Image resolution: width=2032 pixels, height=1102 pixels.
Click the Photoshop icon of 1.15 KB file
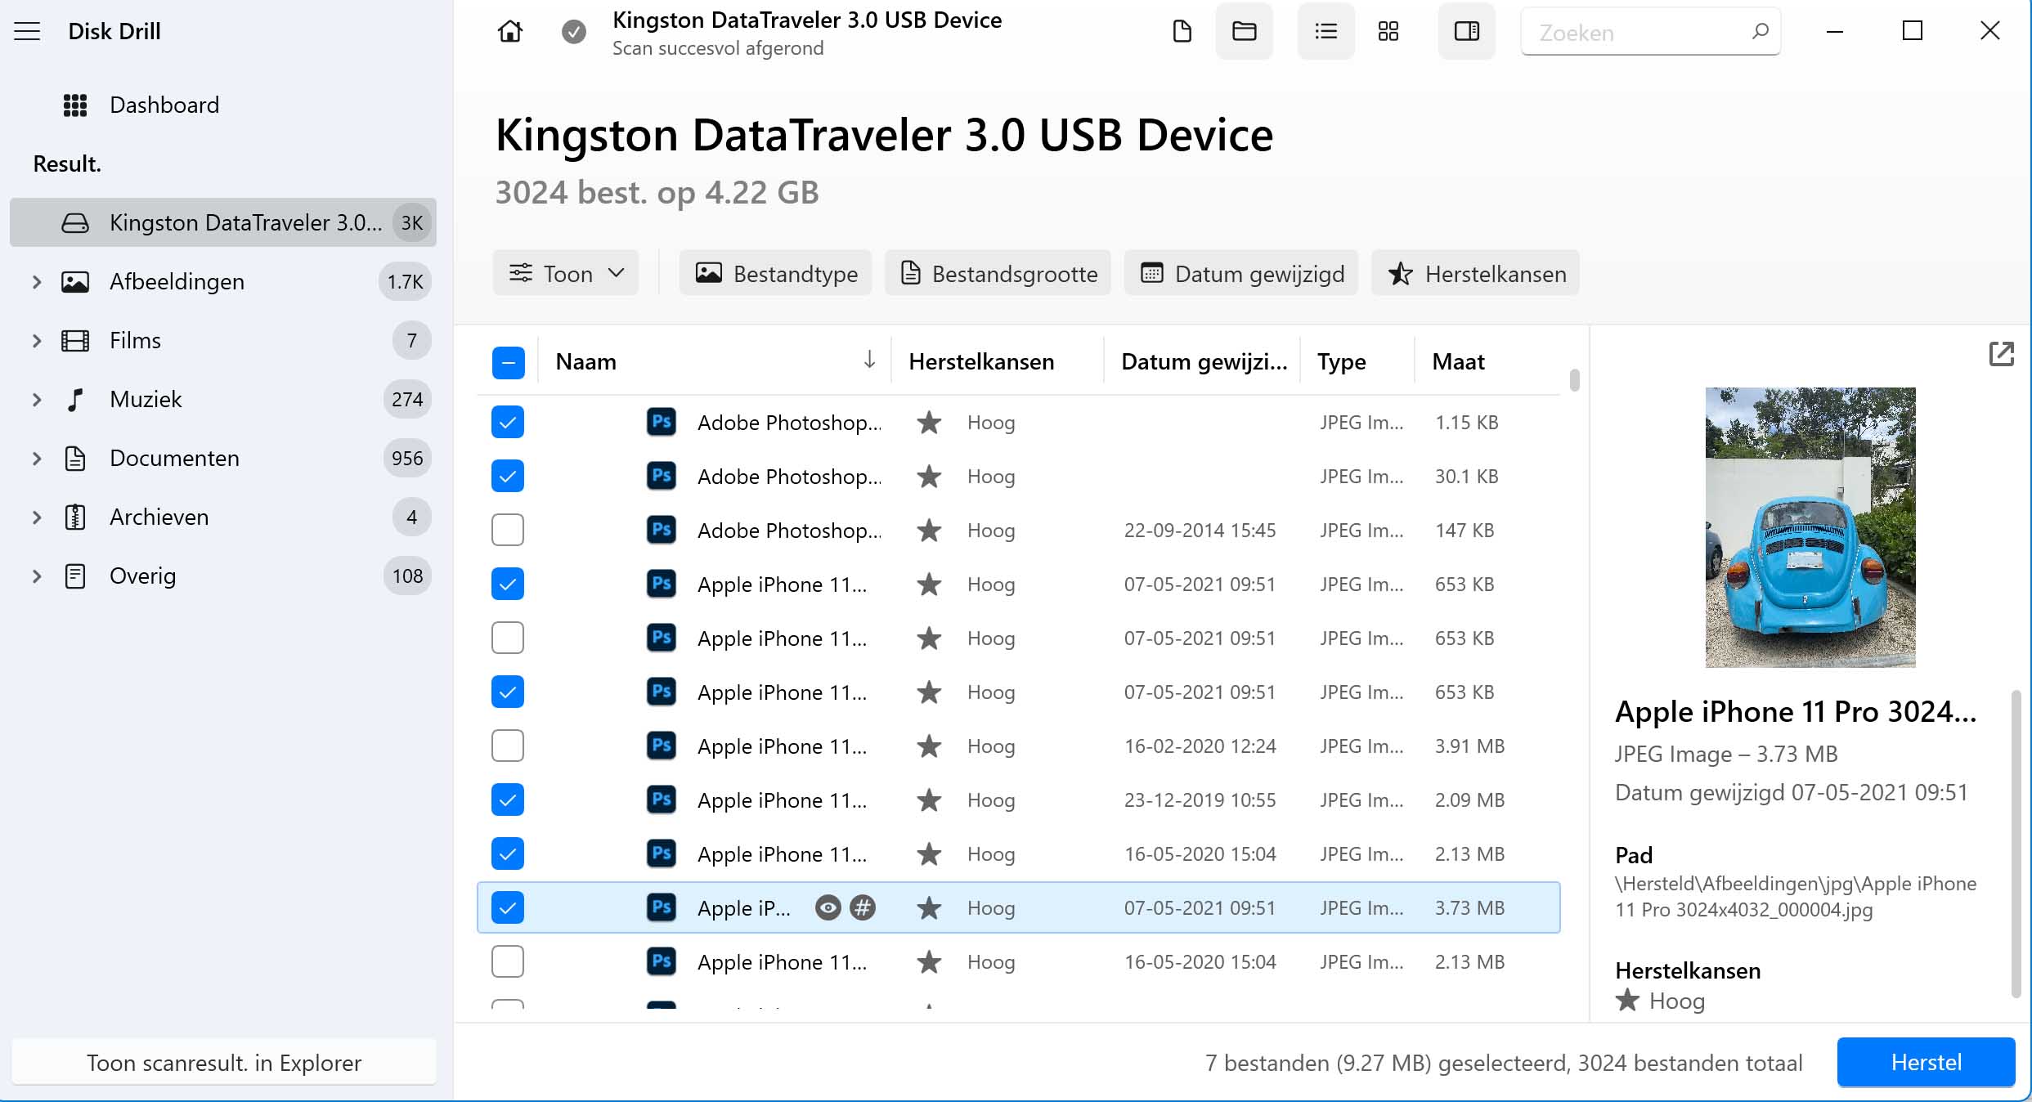pos(662,422)
